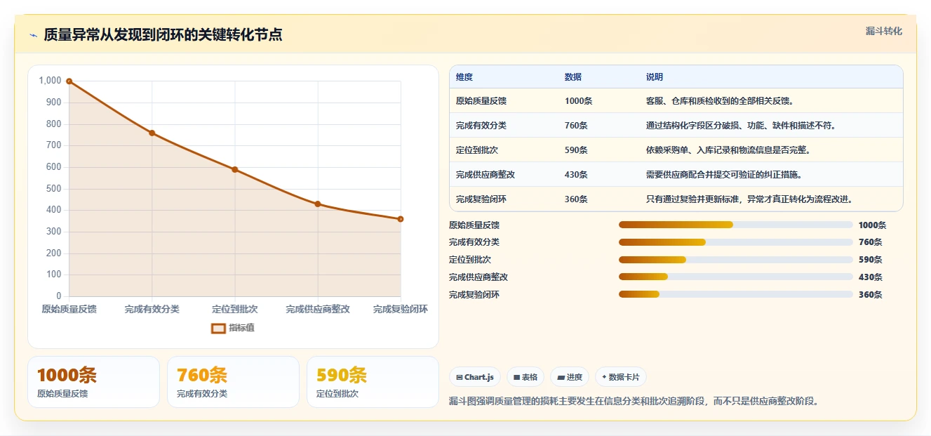This screenshot has width=931, height=436.
Task: Click the 原始质量反馈 progress bar
Action: (735, 225)
